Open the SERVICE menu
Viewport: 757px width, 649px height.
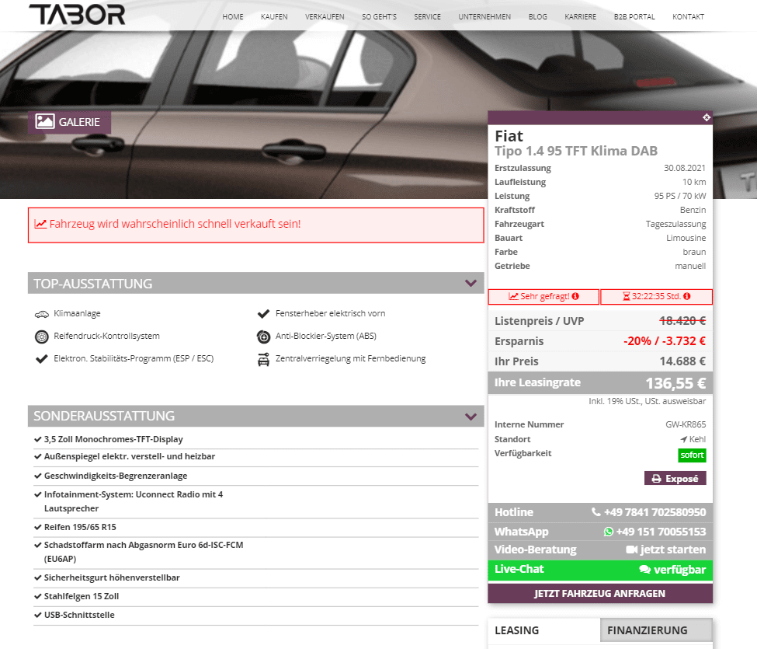(427, 17)
